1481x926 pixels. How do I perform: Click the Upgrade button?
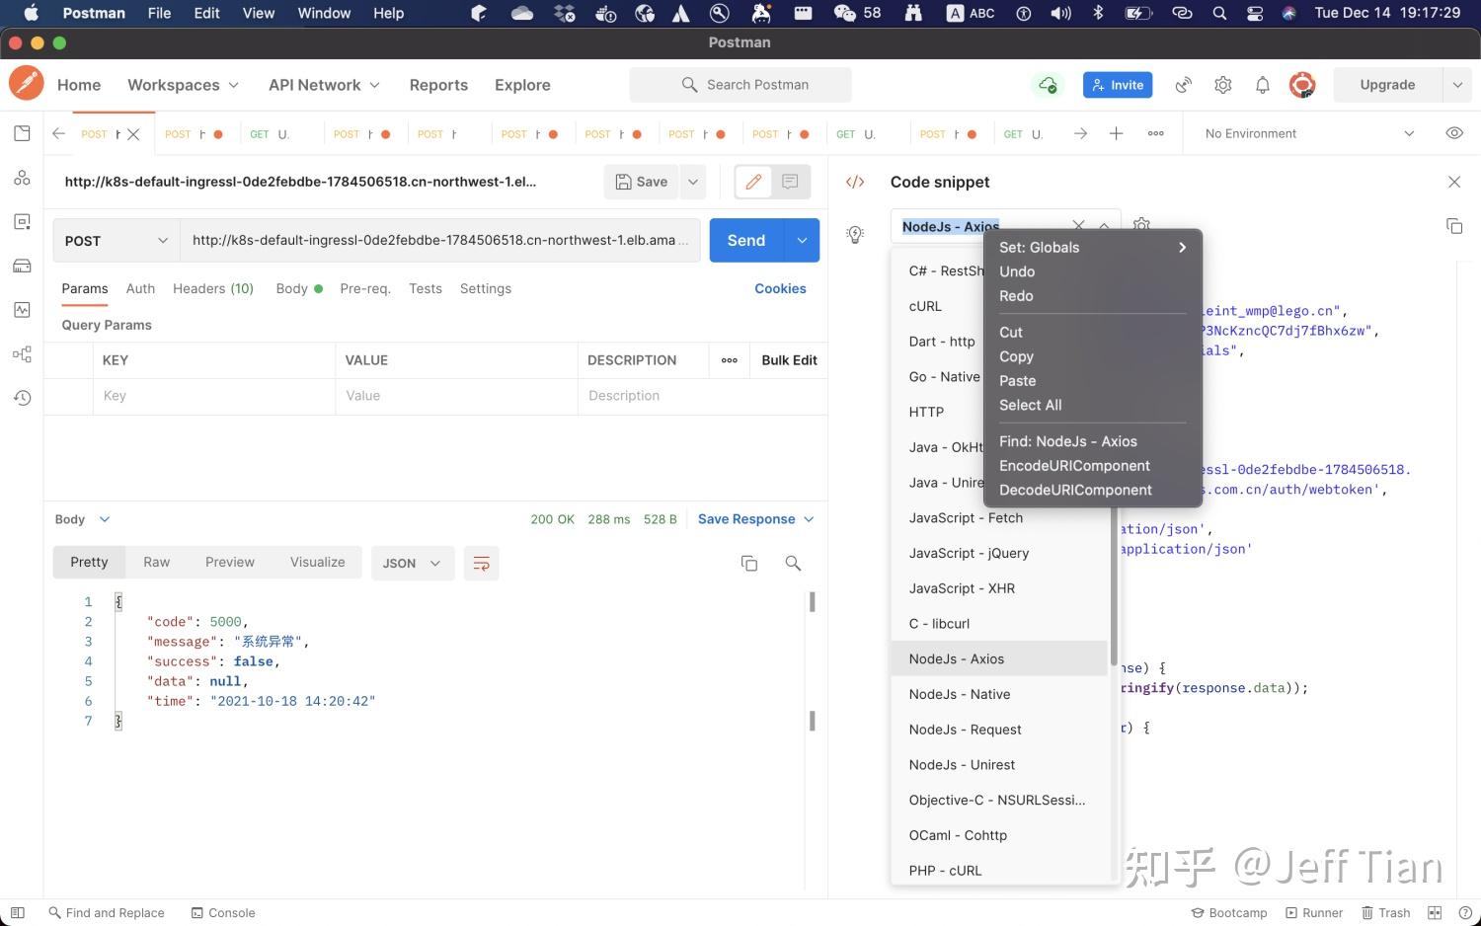[1387, 85]
